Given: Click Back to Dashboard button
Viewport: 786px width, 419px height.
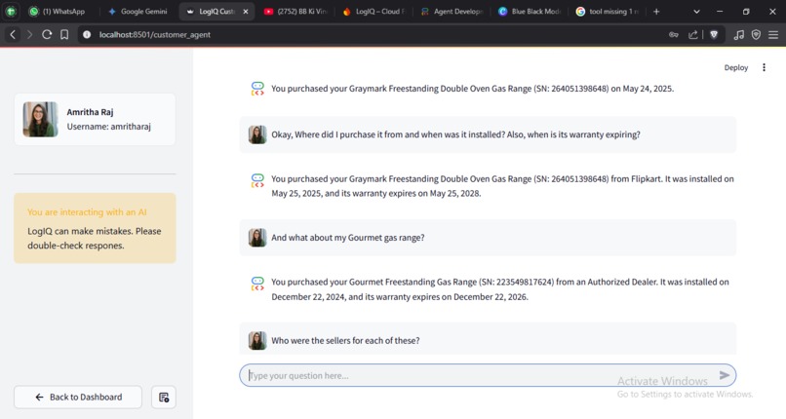Looking at the screenshot, I should [78, 397].
